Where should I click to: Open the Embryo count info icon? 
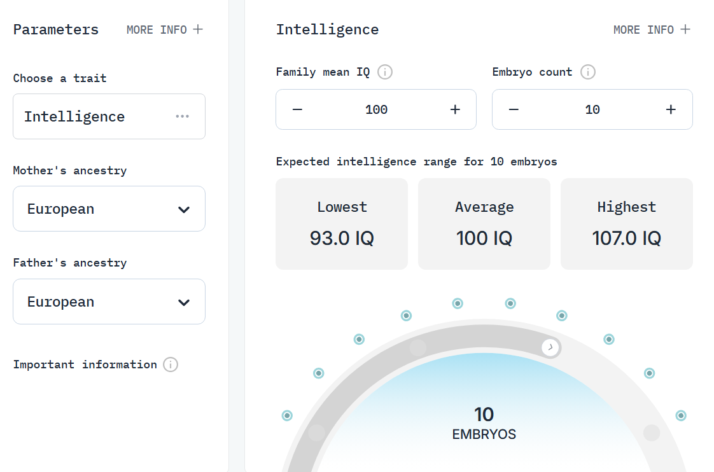[x=588, y=72]
